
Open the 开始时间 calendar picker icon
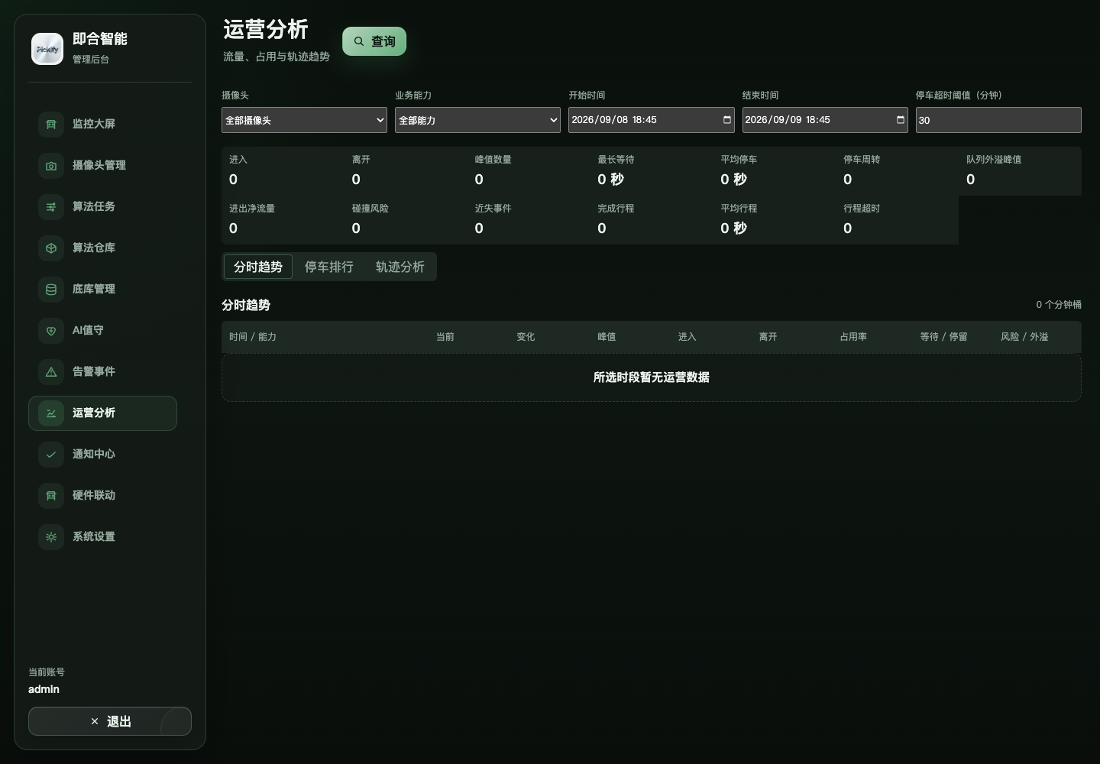coord(726,120)
